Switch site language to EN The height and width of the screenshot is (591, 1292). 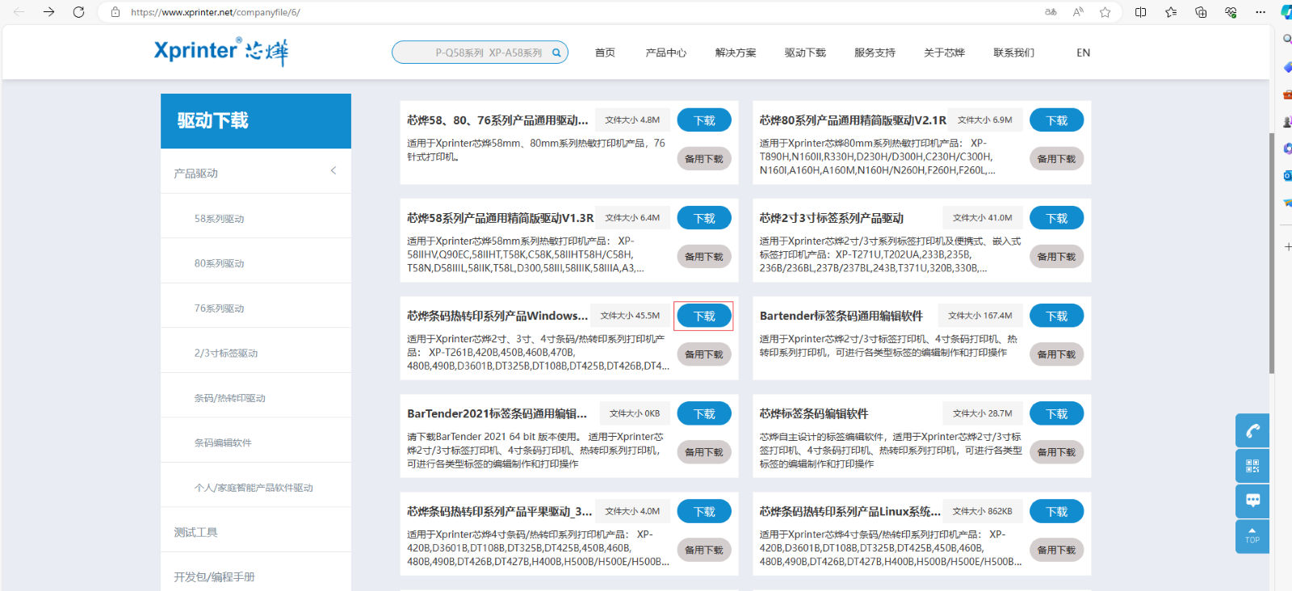(1084, 52)
